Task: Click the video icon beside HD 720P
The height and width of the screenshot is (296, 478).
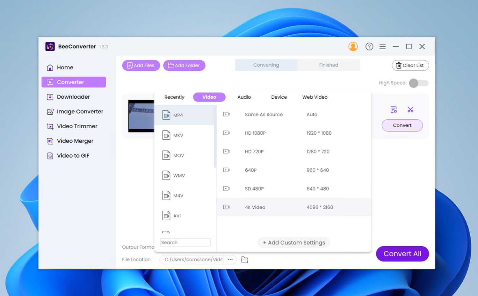Action: pos(227,151)
